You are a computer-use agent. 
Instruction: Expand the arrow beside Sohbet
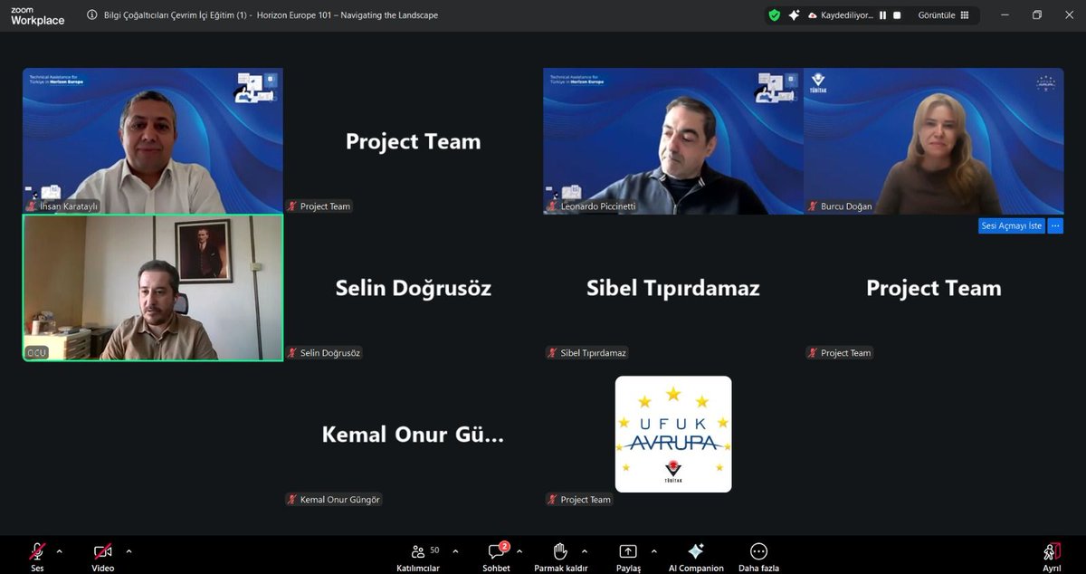519,550
